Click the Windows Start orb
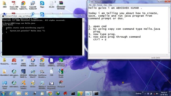Viewport: 171px width, 96px height. click(3, 93)
